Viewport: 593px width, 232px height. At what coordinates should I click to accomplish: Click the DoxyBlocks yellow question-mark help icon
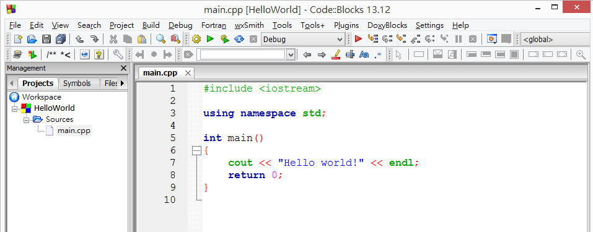(99, 55)
